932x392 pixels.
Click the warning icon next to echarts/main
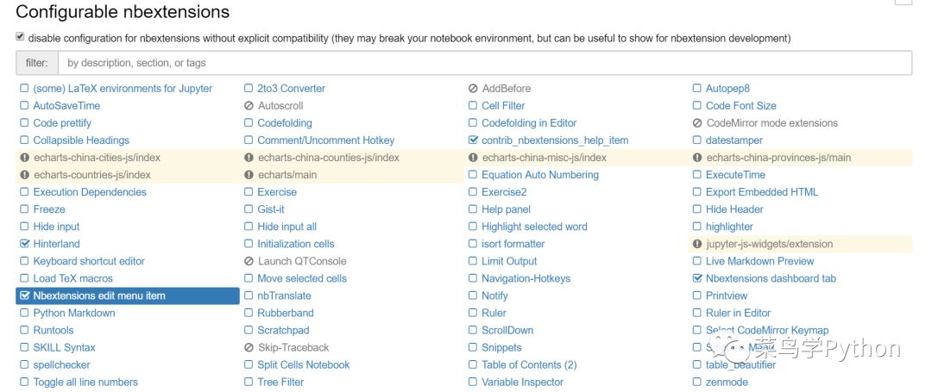click(x=249, y=175)
